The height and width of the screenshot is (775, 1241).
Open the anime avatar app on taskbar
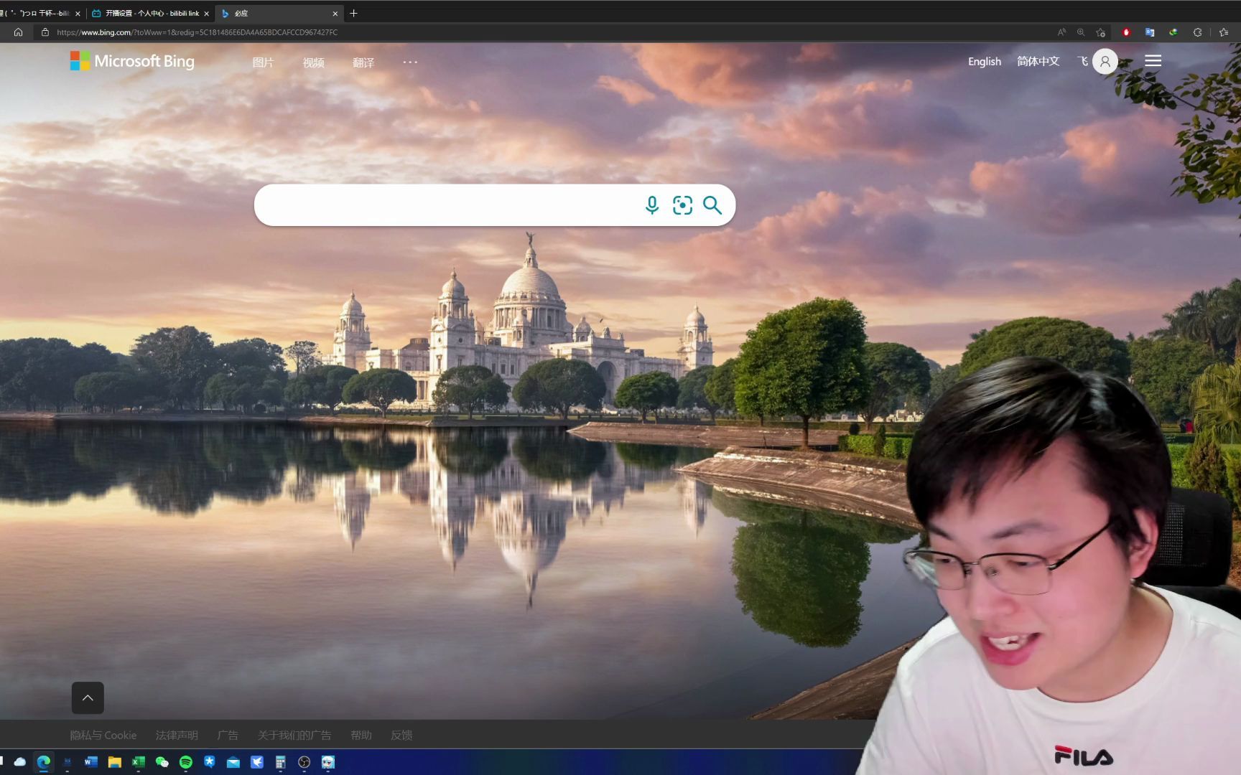[x=327, y=762]
